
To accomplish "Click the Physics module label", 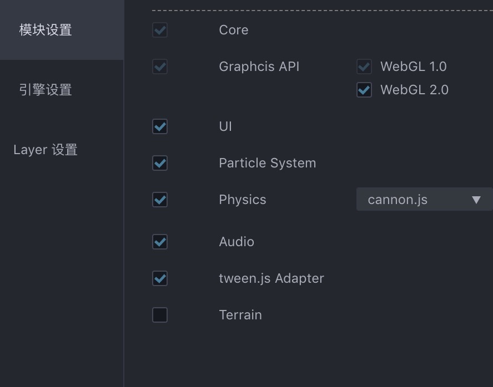I will coord(243,200).
